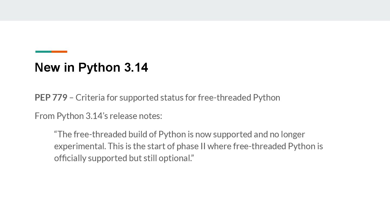Click "phase II" in the quote
This screenshot has height=219, width=390.
click(191, 146)
